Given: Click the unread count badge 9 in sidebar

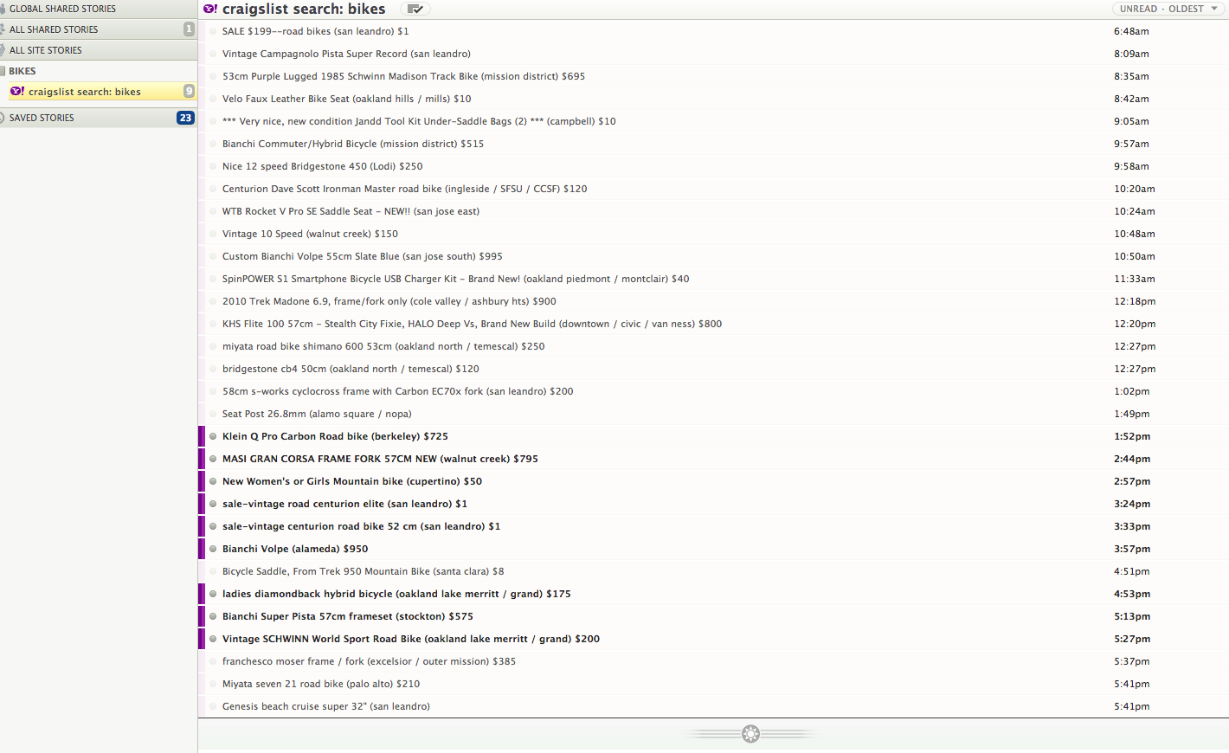Looking at the screenshot, I should pyautogui.click(x=189, y=91).
